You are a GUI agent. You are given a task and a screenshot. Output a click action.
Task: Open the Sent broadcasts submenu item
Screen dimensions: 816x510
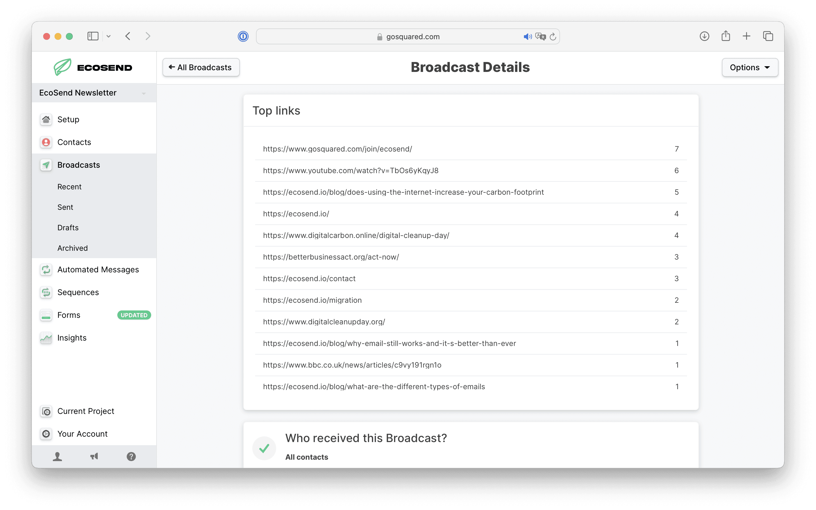pyautogui.click(x=65, y=207)
